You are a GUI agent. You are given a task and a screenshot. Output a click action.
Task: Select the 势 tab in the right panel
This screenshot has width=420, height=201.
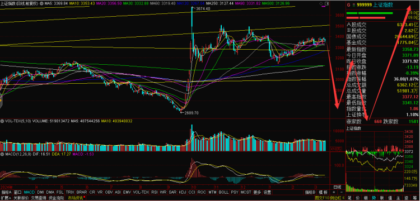coord(374,198)
